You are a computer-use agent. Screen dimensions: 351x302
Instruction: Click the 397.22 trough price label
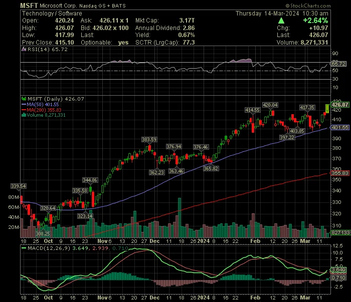[x=287, y=137]
